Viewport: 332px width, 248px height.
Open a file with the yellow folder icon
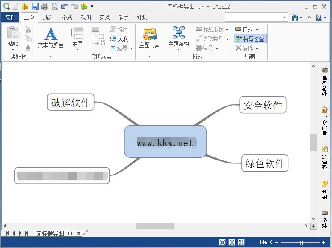25,6
